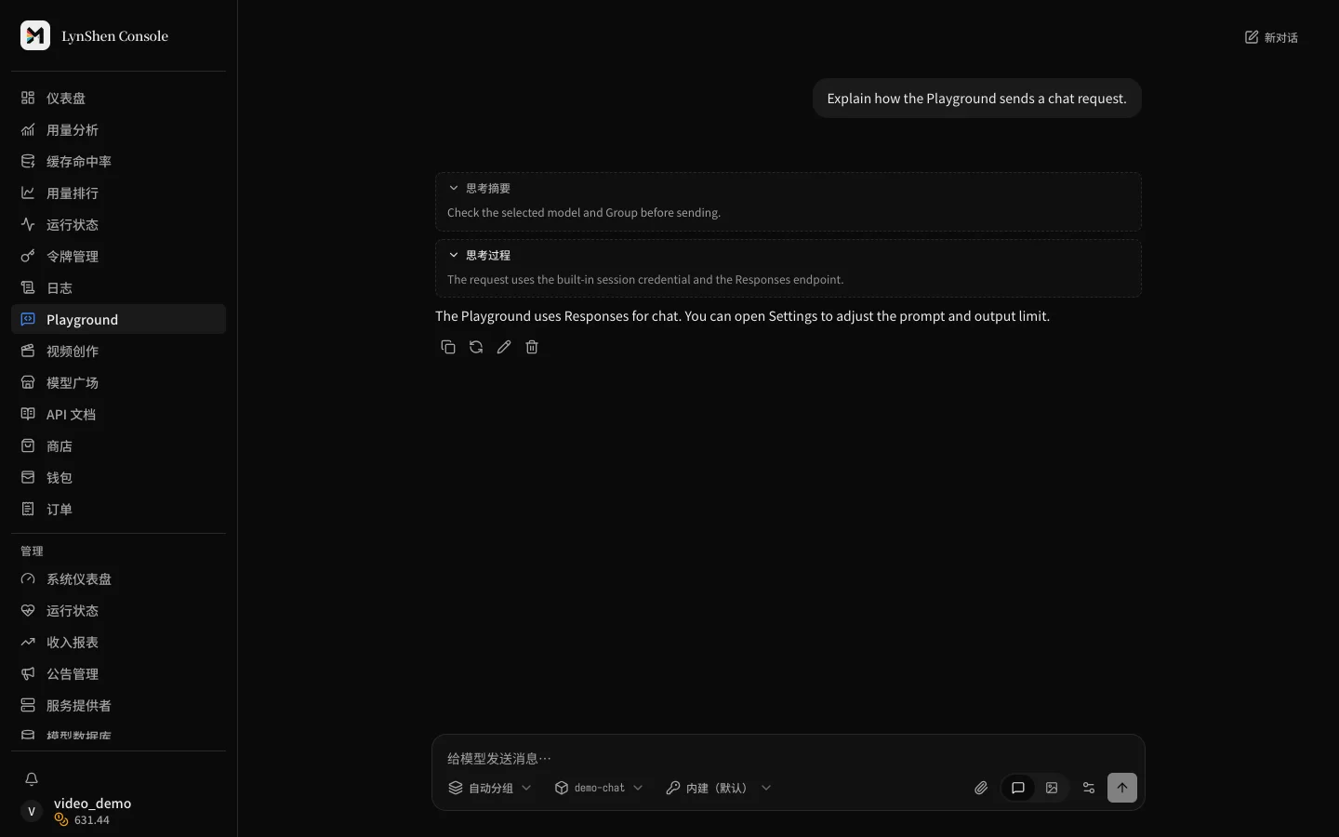Viewport: 1339px width, 837px height.
Task: Start a 新对话 new chat
Action: coord(1271,37)
